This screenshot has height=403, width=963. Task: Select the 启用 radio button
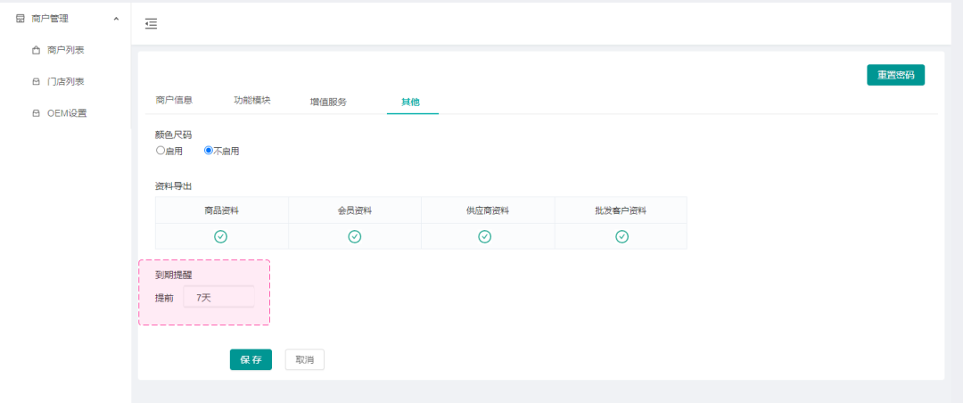click(x=160, y=151)
